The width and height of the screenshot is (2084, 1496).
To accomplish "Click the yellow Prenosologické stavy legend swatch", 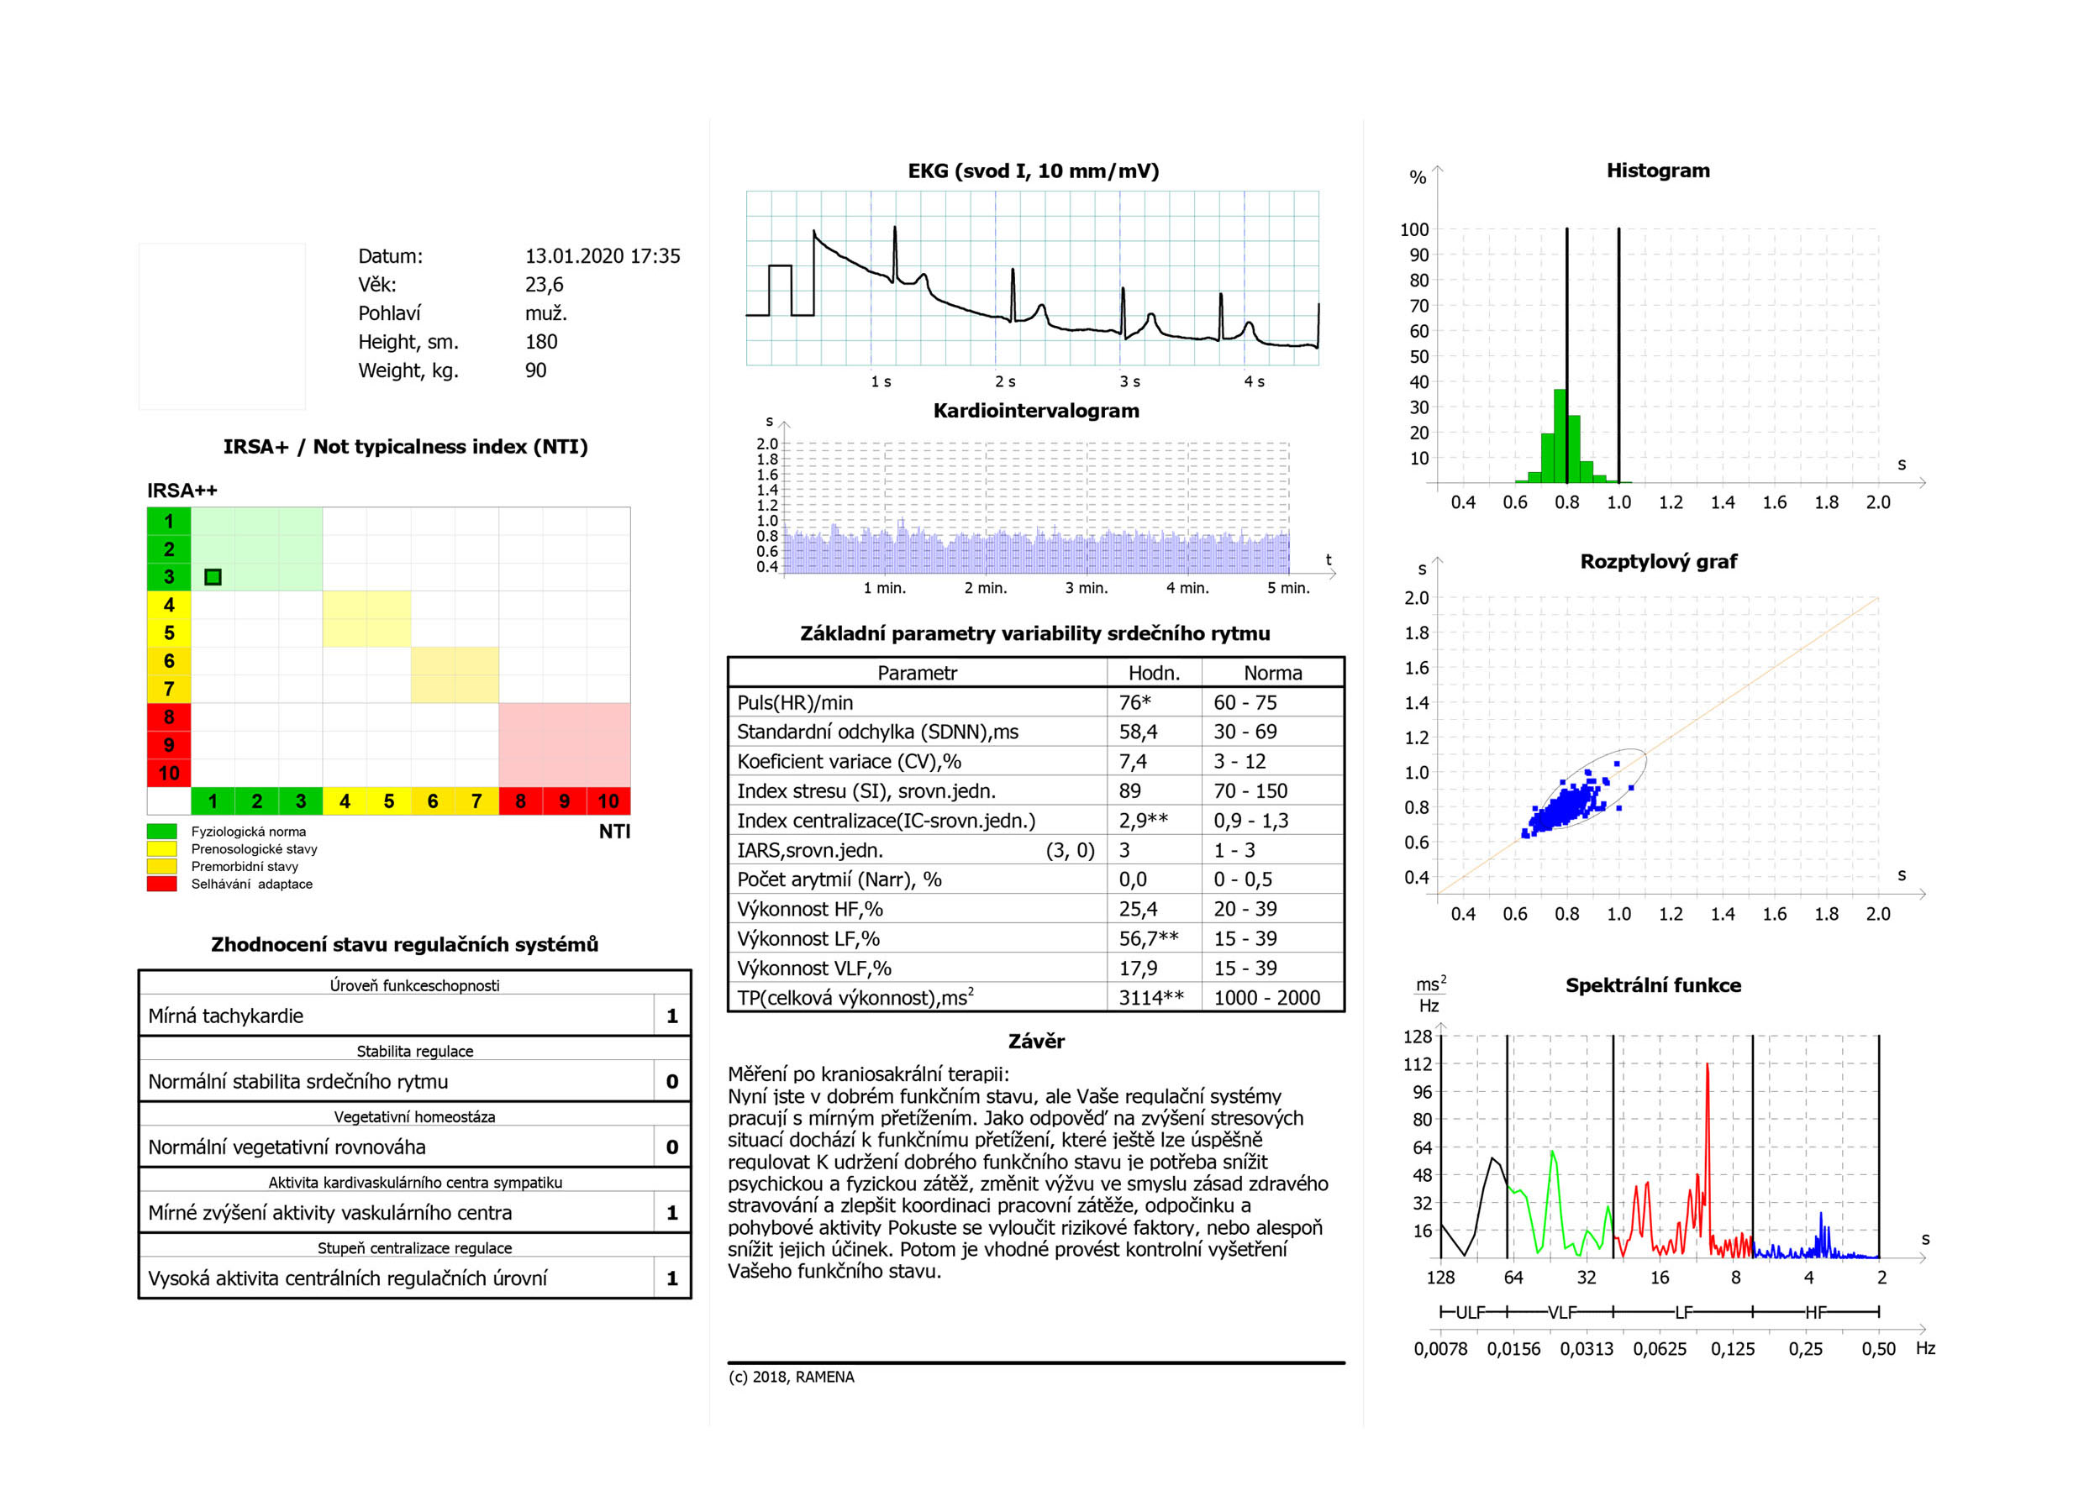I will (161, 848).
